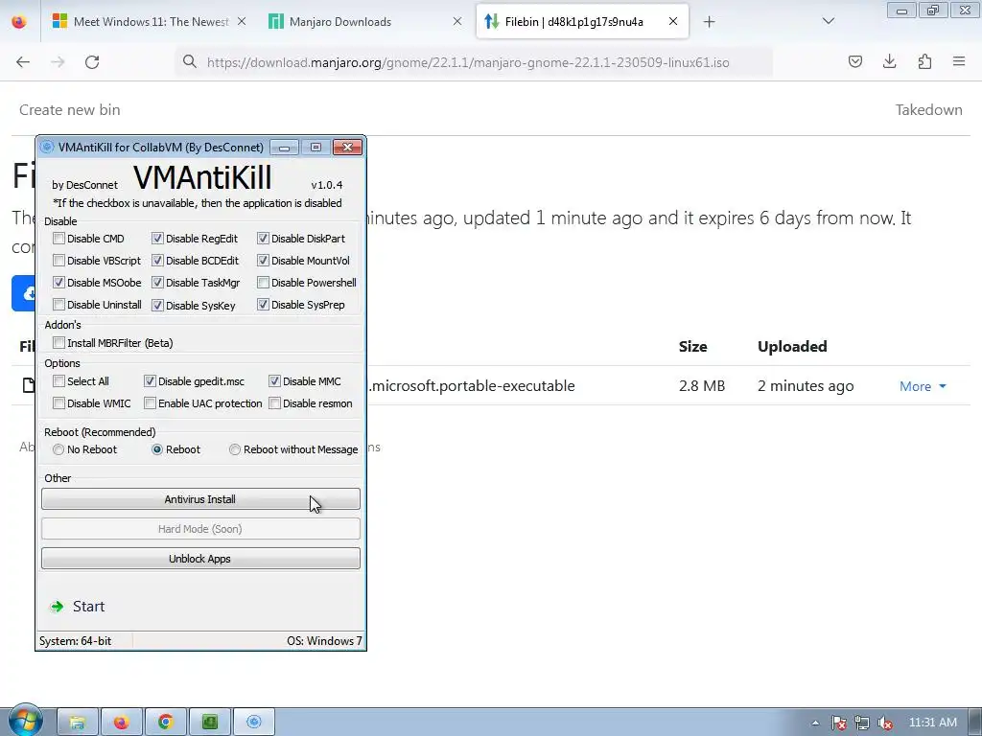Check the Disable Powershell checkbox
This screenshot has width=982, height=736.
tap(263, 283)
